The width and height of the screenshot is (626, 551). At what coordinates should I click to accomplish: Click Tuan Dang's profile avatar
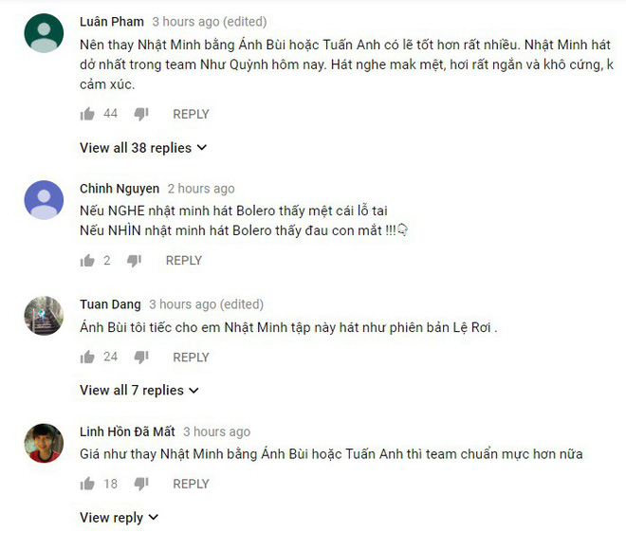[44, 316]
